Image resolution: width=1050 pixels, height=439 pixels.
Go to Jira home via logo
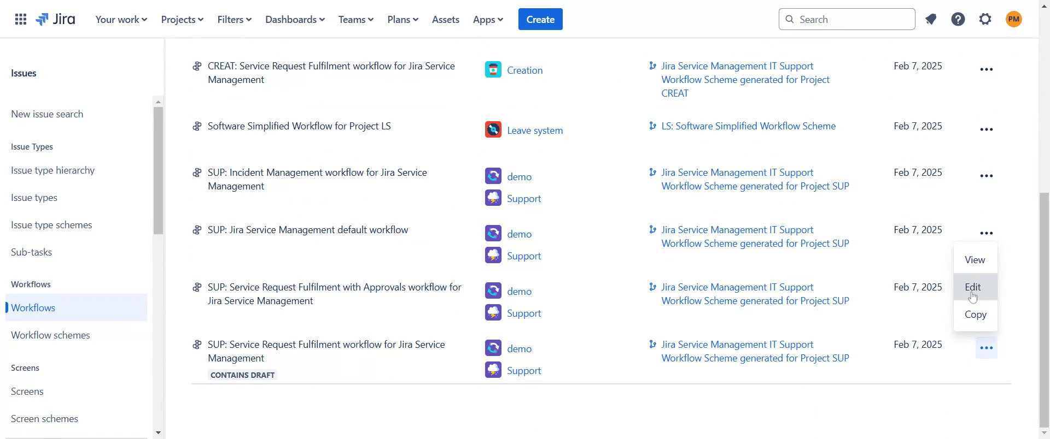coord(55,20)
